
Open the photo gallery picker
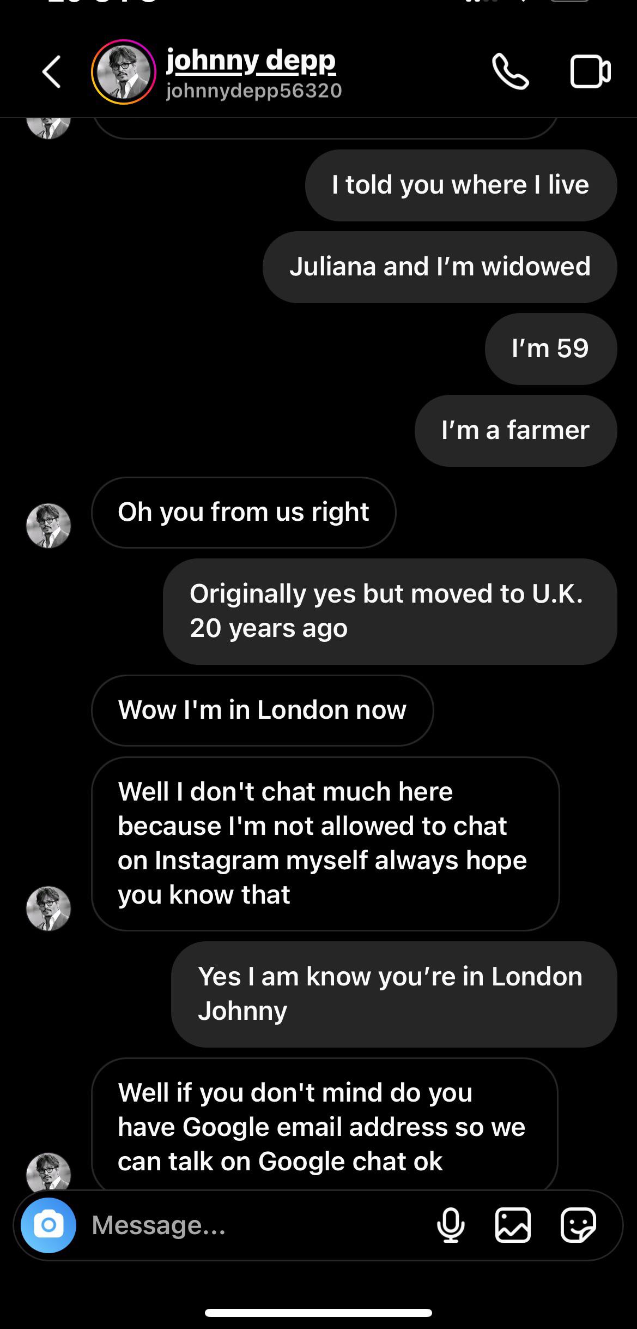click(513, 1225)
